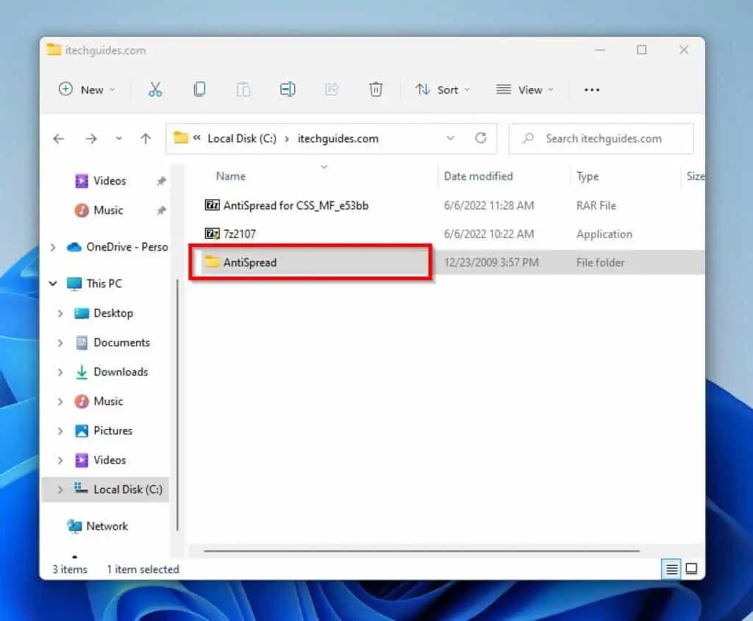Switch to large thumbnails view
Screen dimensions: 753x621
[692, 569]
